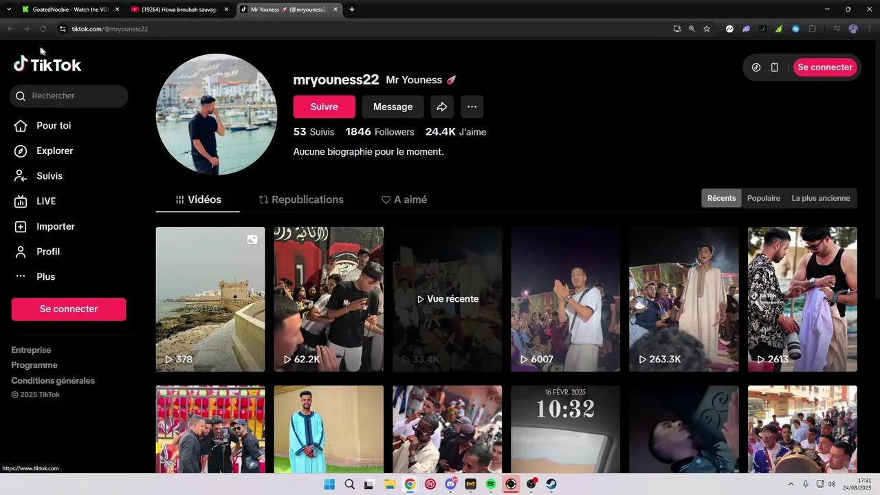The image size is (880, 495).
Task: Open the Vue récente video
Action: coord(447,299)
